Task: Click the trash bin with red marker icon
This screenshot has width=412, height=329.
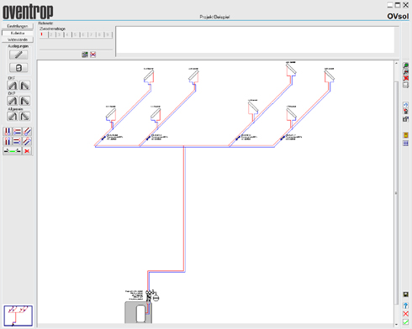Action: pos(405,112)
